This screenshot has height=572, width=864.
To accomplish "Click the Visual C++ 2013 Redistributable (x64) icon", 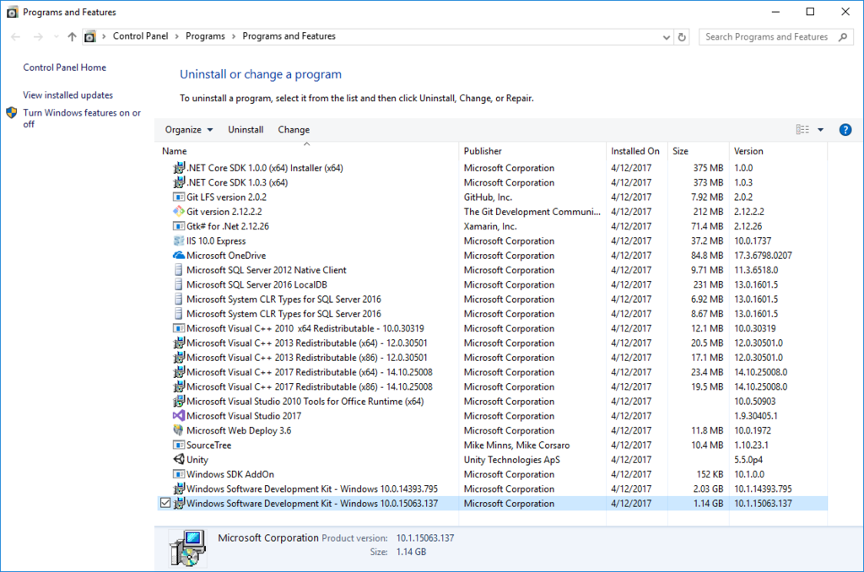I will coord(179,343).
